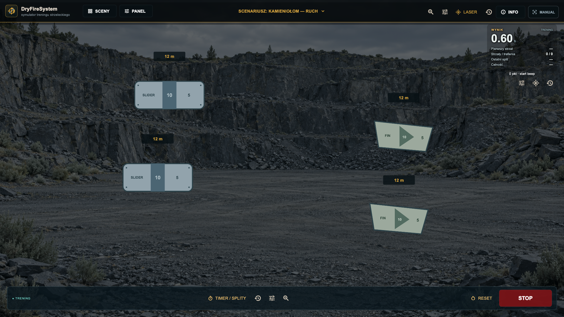Click the red STOP button
Screen dimensions: 564x317
[x=525, y=298]
